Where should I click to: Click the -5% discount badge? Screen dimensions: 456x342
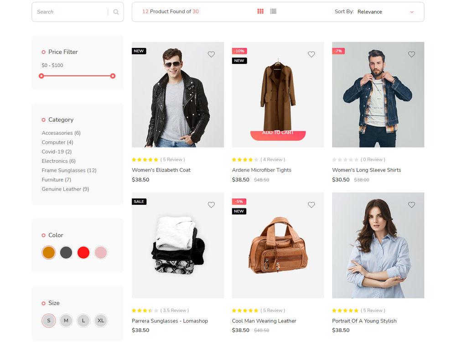[x=239, y=201]
